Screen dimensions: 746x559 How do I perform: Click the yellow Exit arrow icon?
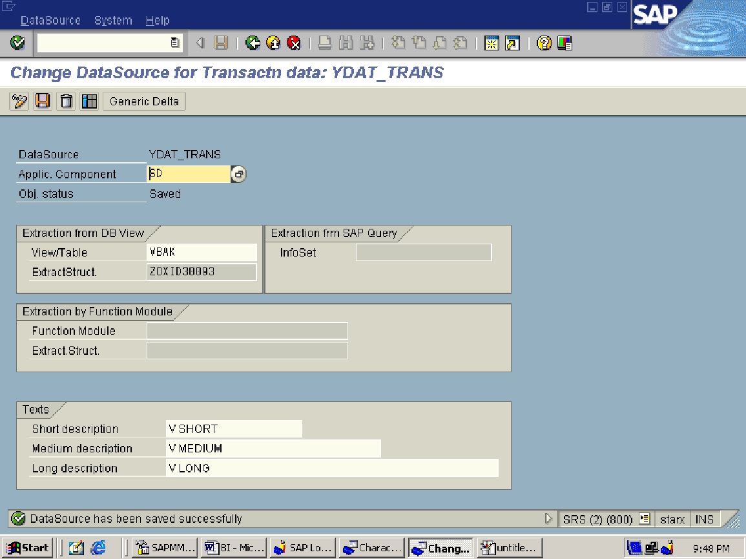274,43
